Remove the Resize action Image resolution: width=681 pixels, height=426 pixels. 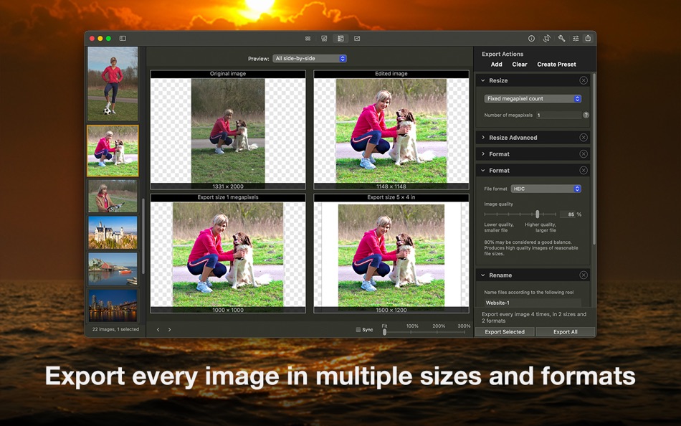pos(584,80)
